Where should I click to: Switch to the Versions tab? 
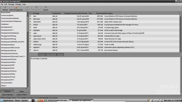click(60, 55)
